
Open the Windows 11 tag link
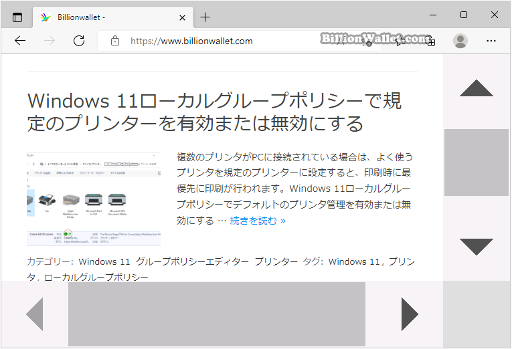(x=354, y=261)
